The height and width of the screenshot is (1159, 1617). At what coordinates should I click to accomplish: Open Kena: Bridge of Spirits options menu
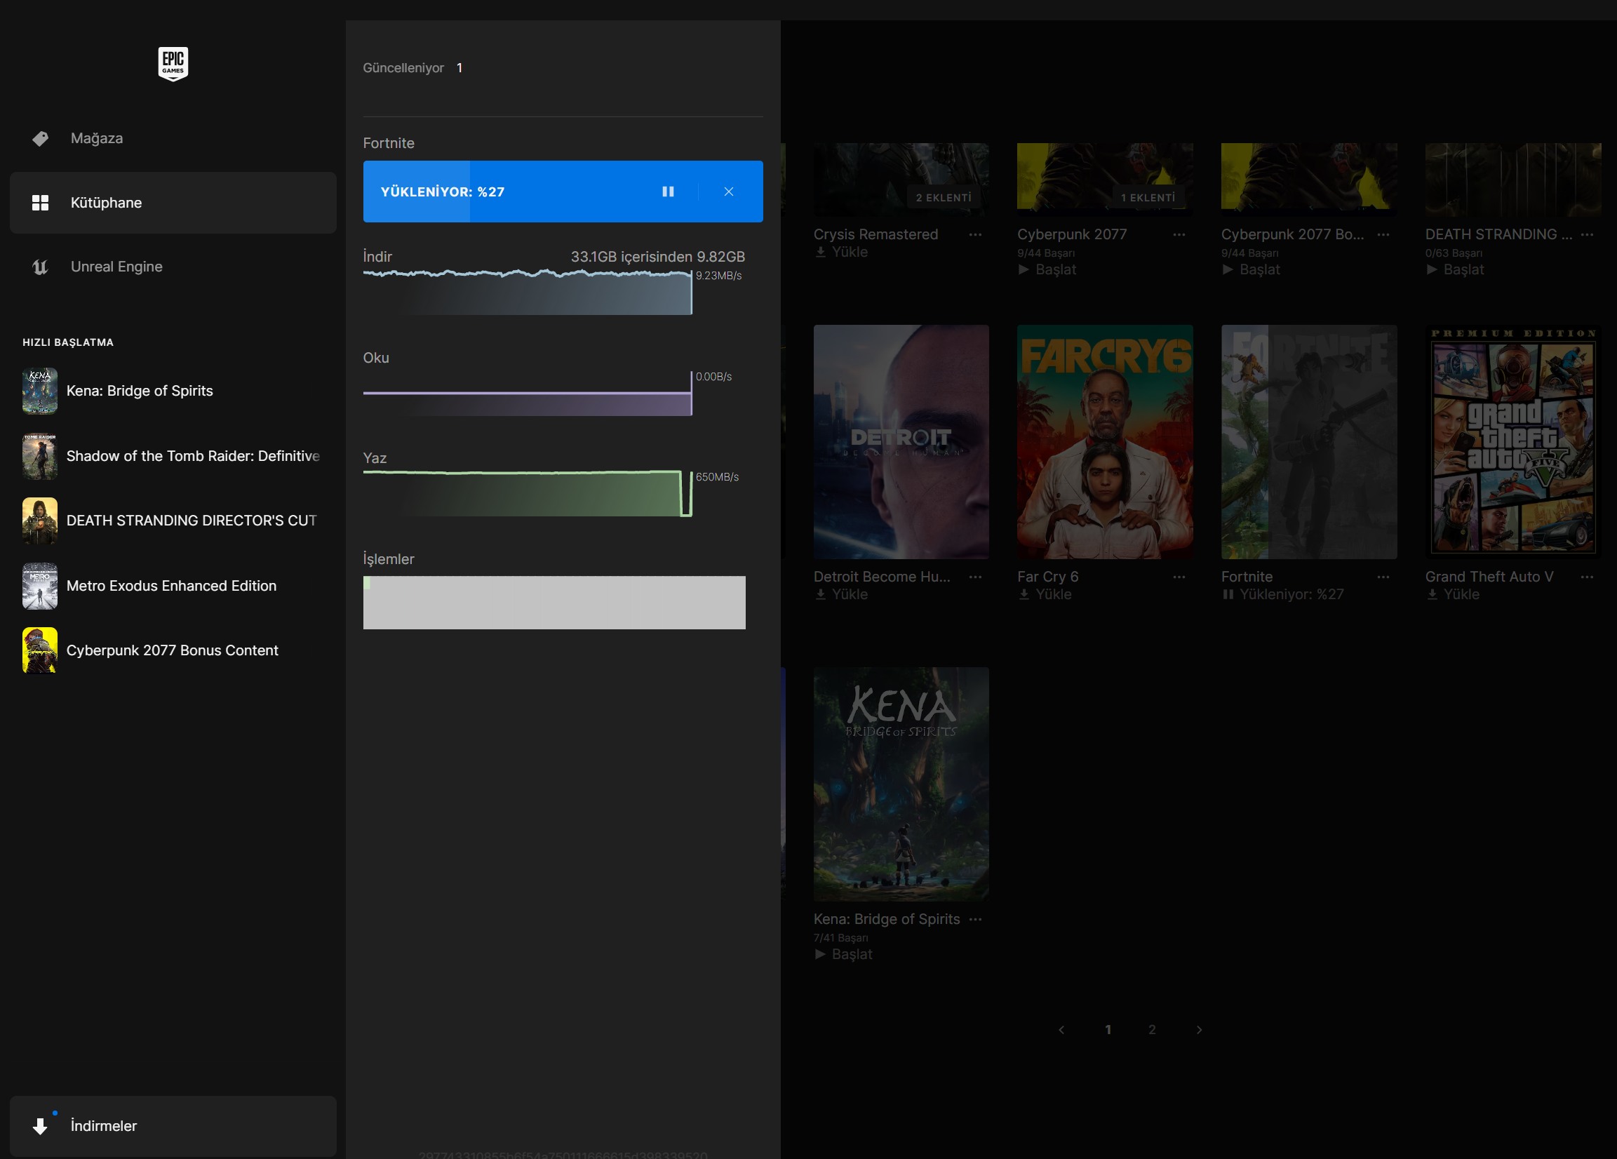pos(975,919)
